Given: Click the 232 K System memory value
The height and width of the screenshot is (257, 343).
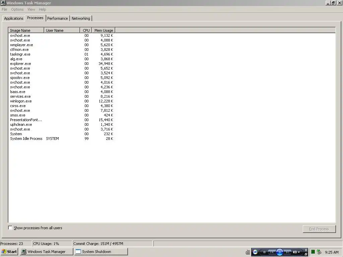Looking at the screenshot, I should (x=109, y=134).
